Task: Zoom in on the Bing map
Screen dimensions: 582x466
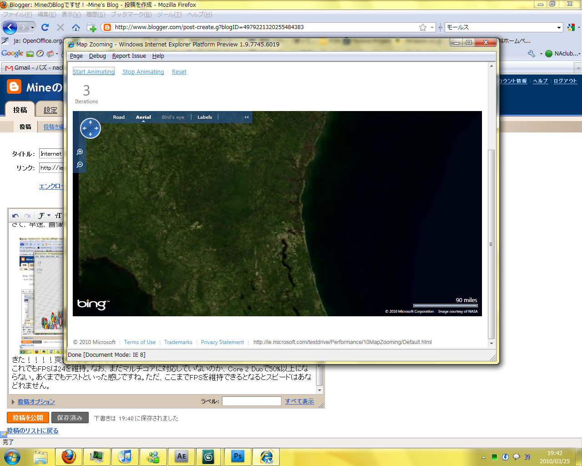Action: click(80, 152)
